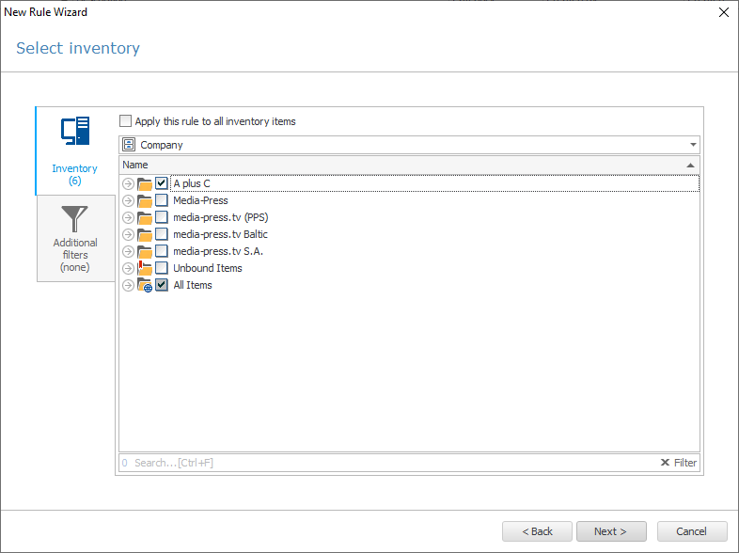
Task: Go back with the < Back button
Action: tap(537, 531)
